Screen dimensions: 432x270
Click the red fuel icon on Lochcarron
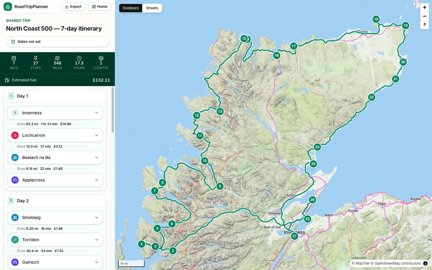15,135
